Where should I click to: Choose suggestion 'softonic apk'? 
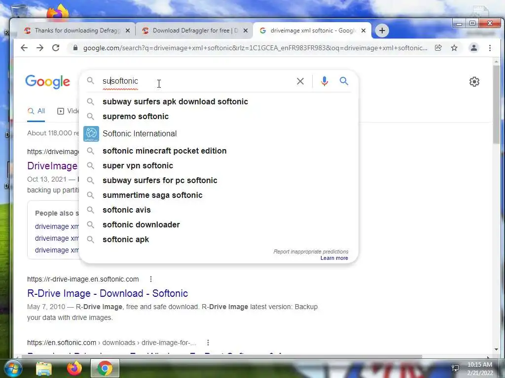218,240
